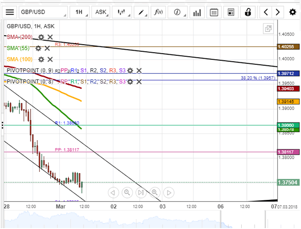Click the left panel drag handle dots

coord(3,125)
